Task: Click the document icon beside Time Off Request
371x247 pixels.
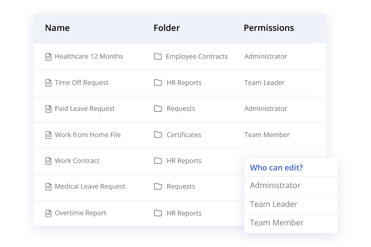Action: [48, 83]
